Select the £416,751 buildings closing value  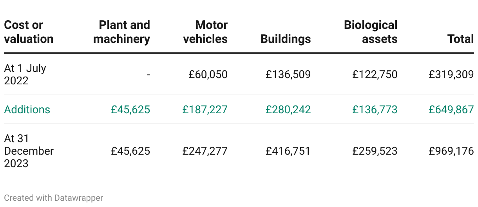pos(288,151)
